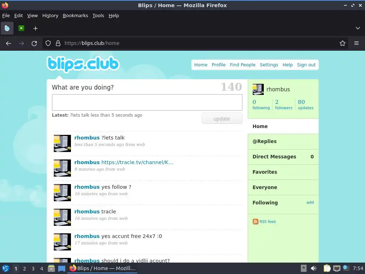This screenshot has height=274, width=365.
Task: Click avatar beside 'tracle' post
Action: pos(62,217)
